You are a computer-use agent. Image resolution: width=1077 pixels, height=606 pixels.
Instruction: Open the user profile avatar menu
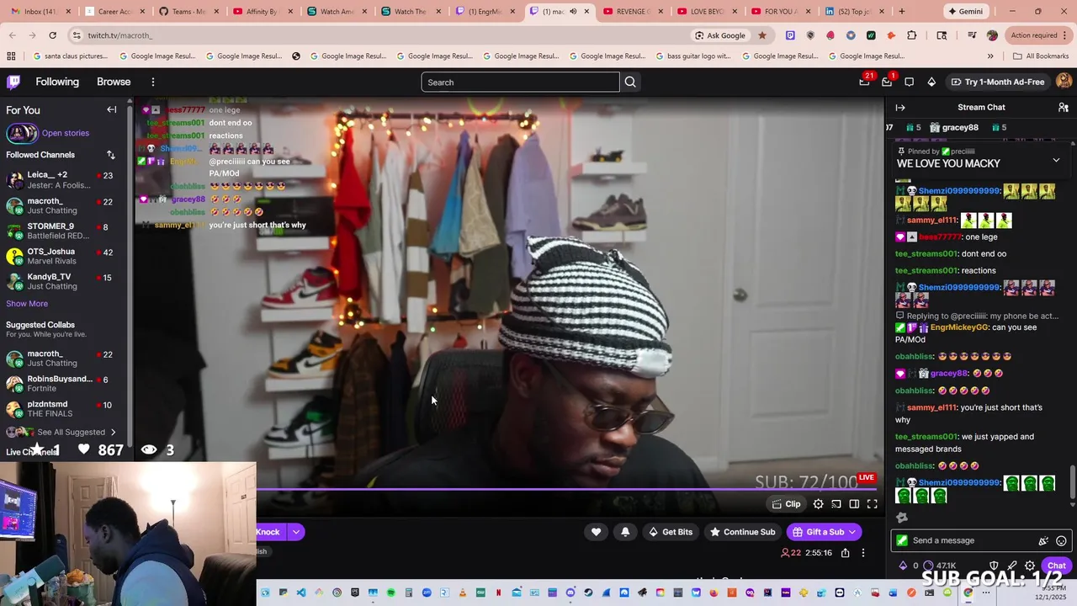(1064, 82)
